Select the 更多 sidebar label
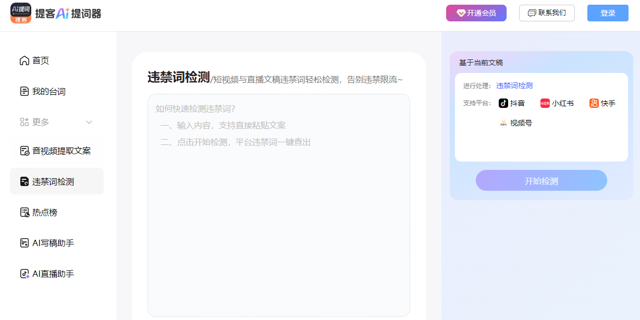This screenshot has width=640, height=320. 41,122
